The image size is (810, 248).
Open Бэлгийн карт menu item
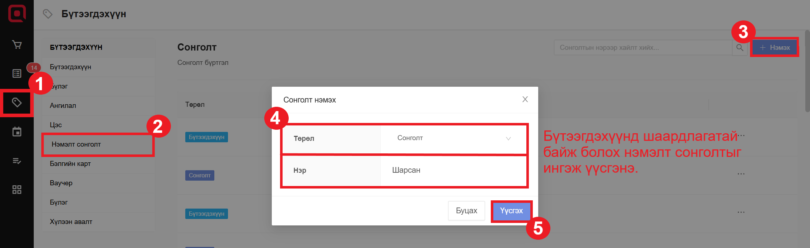coord(70,164)
